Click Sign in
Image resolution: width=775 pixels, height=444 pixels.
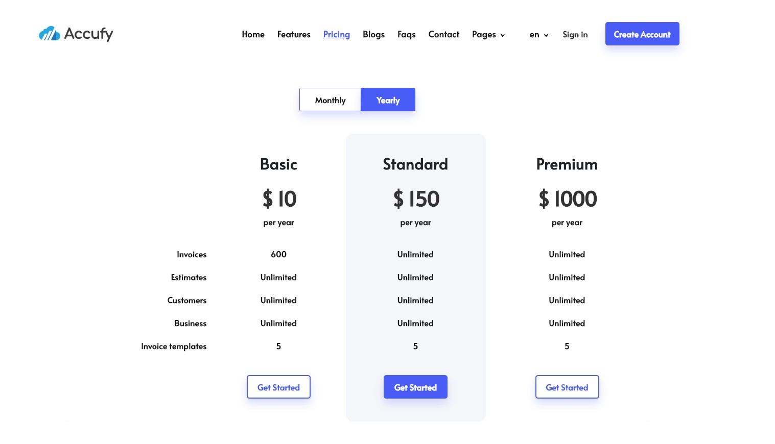pos(575,34)
